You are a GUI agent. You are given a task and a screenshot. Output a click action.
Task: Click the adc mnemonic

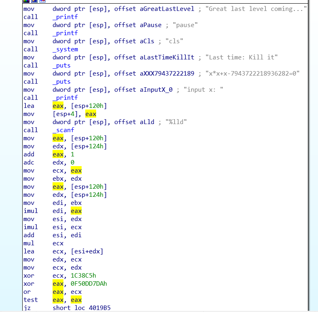tap(29, 162)
